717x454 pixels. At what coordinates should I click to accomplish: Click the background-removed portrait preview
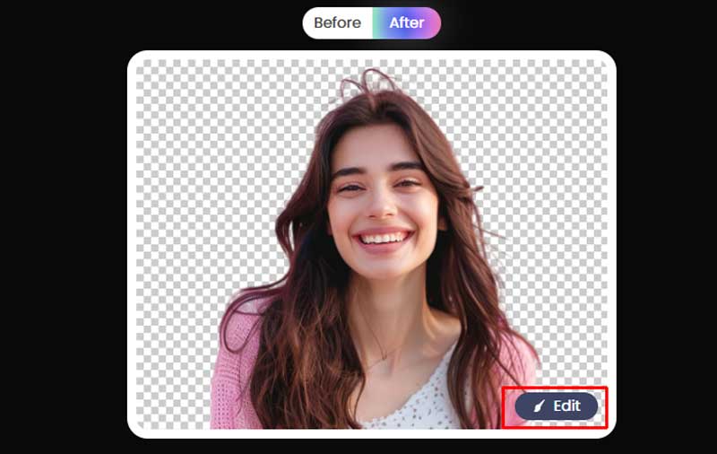(x=372, y=244)
